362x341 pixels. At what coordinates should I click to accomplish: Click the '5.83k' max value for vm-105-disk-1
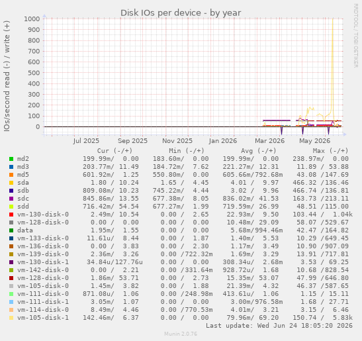[x=343, y=317]
